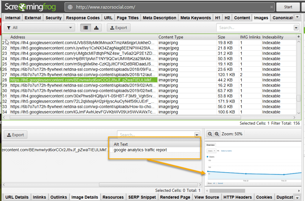Sort by the Size column header
305x201 pixels.
coord(227,37)
